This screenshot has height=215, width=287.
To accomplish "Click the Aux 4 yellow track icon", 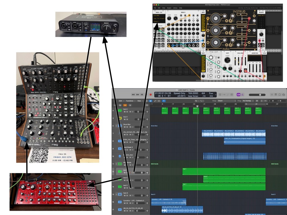I will pyautogui.click(x=120, y=118).
